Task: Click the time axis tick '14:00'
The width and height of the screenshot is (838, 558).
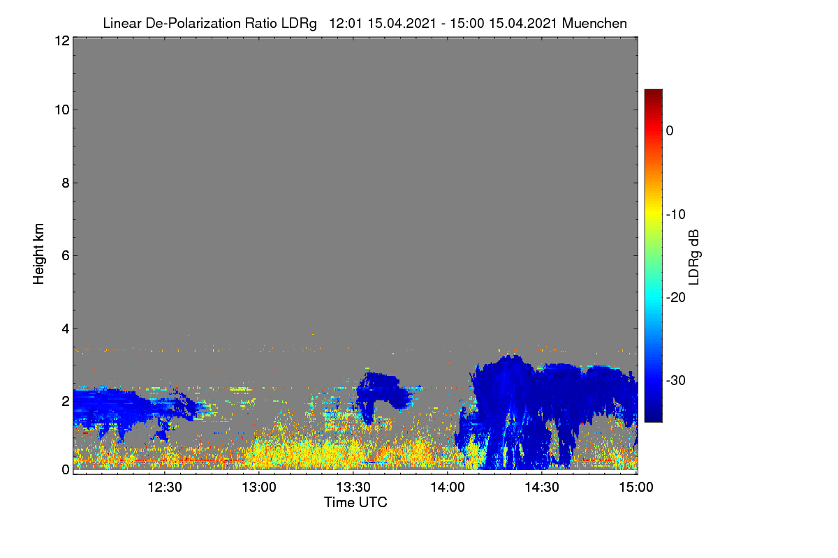Action: (x=448, y=488)
